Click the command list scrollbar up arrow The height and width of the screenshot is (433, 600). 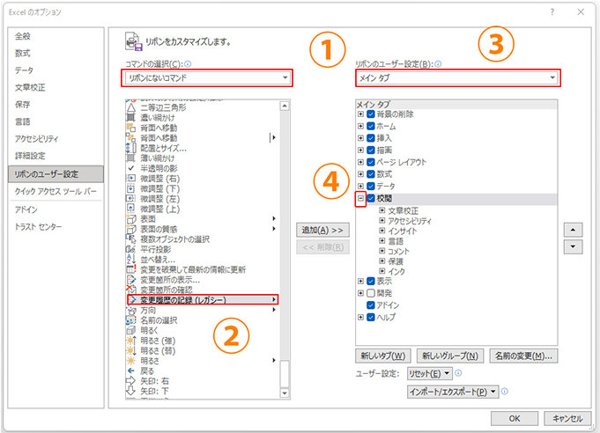point(285,106)
